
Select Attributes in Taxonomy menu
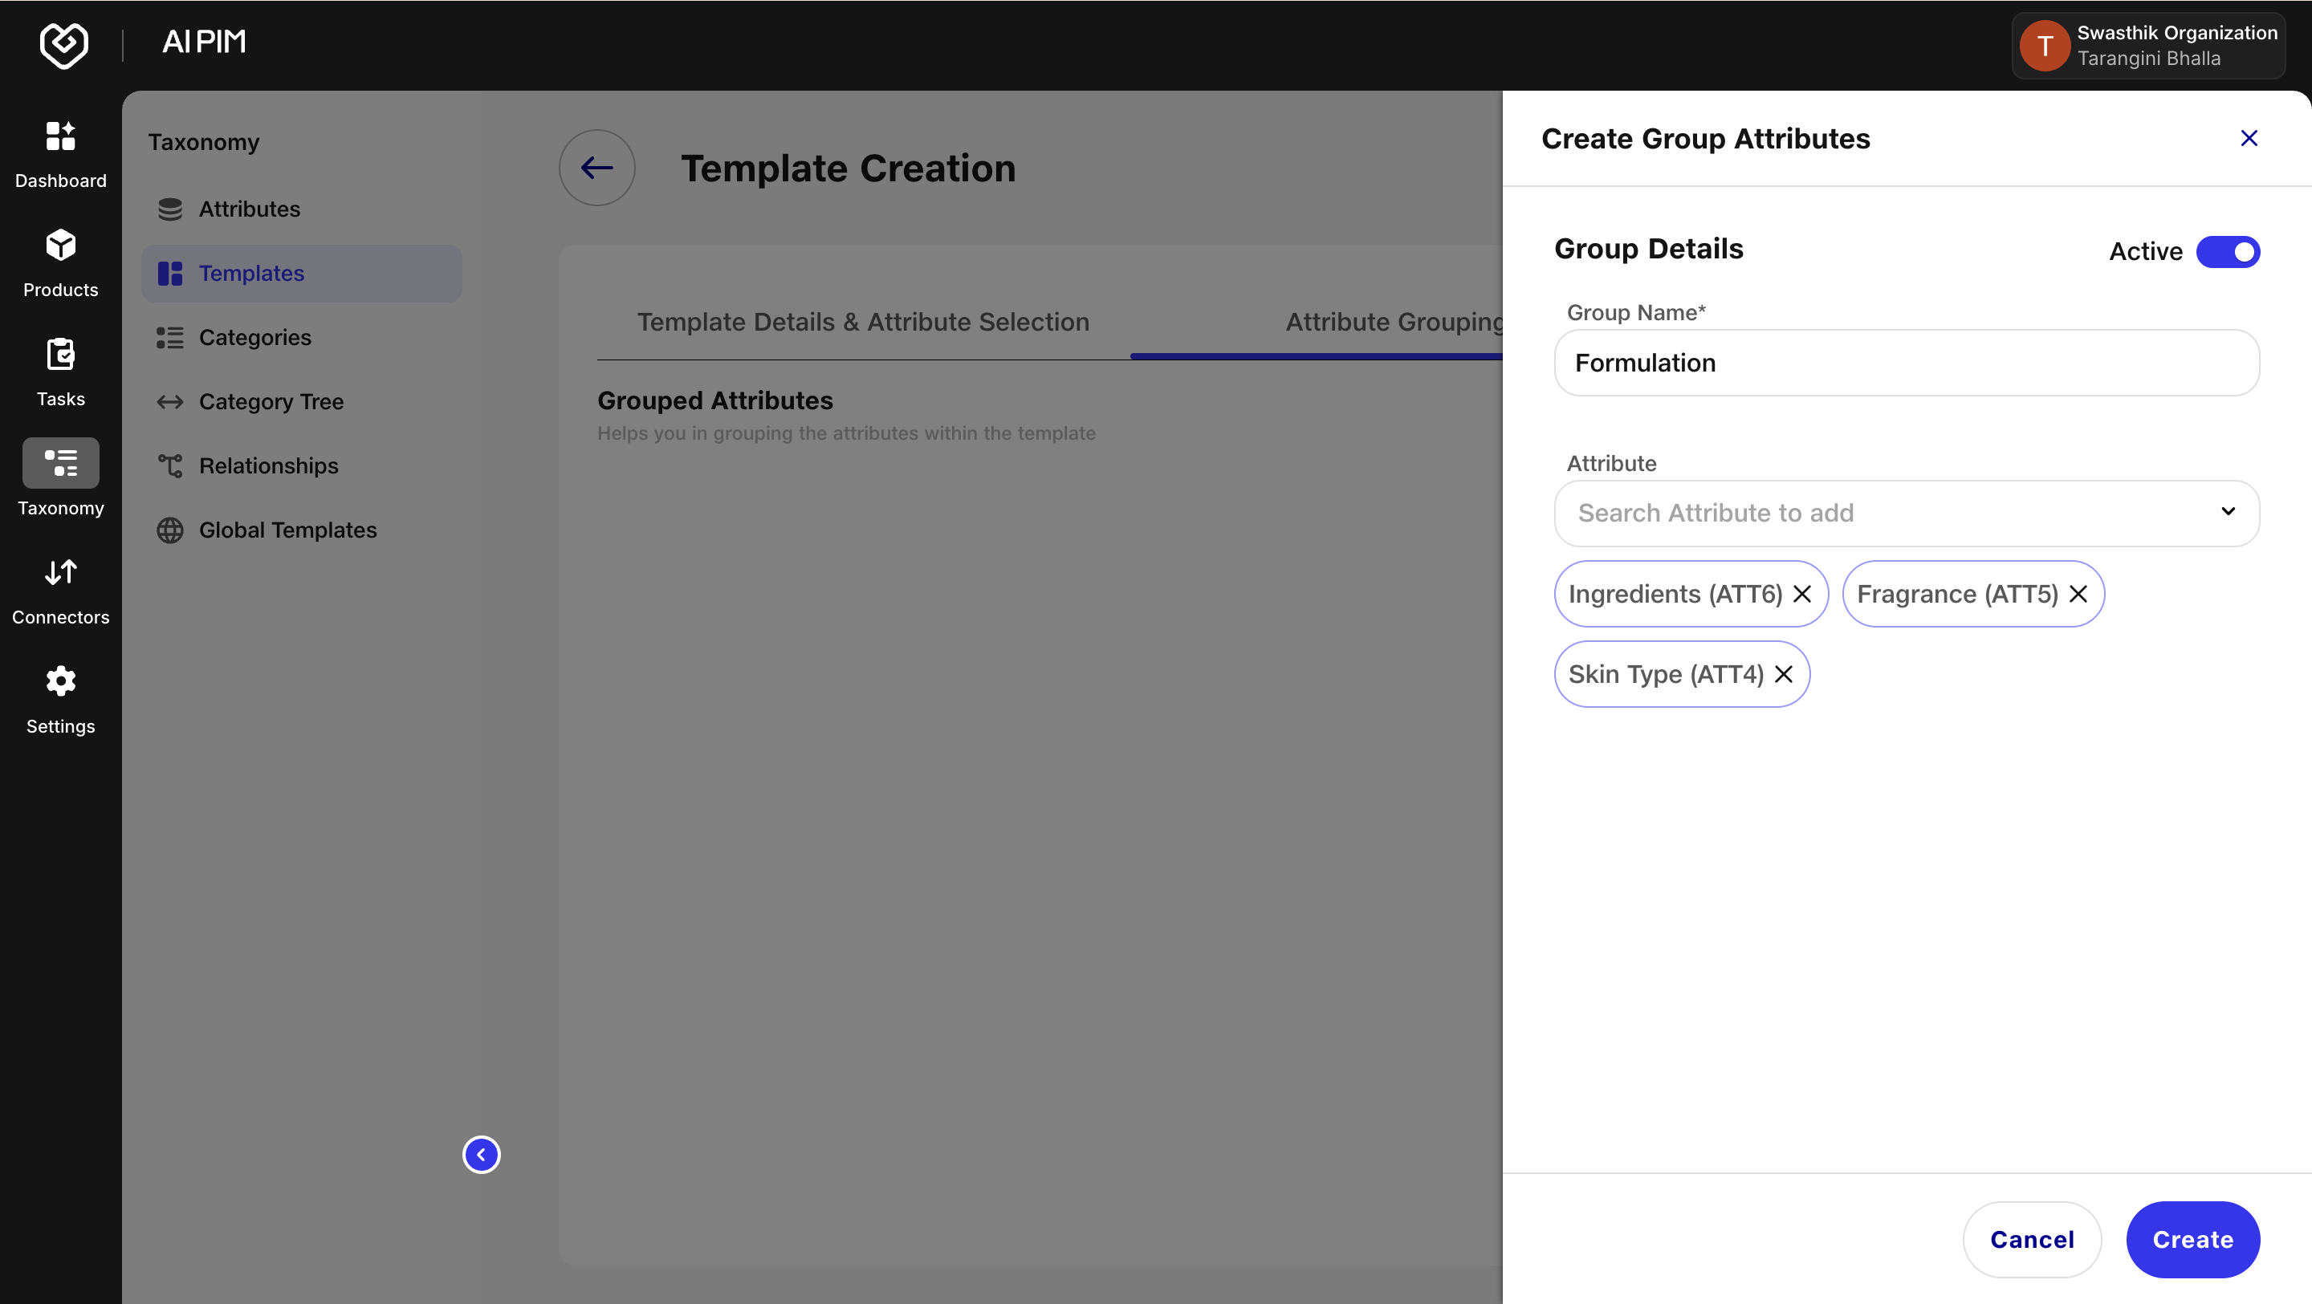(x=302, y=209)
